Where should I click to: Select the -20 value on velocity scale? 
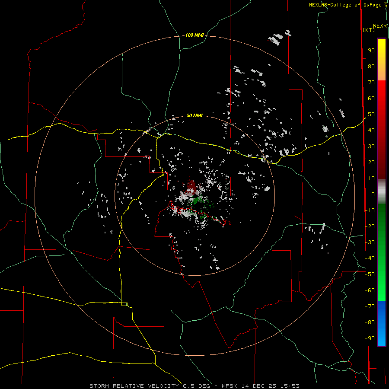pos(370,226)
